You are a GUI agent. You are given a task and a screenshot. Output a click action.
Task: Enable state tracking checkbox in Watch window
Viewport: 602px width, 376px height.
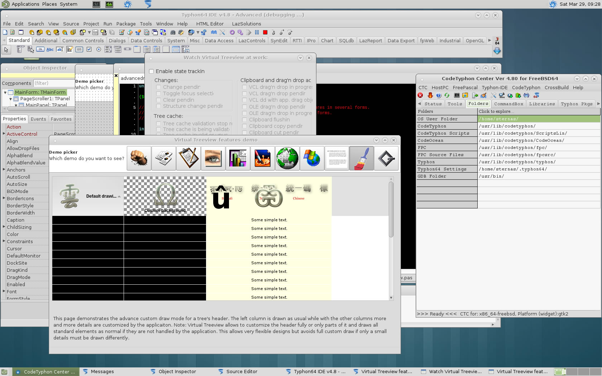[152, 71]
